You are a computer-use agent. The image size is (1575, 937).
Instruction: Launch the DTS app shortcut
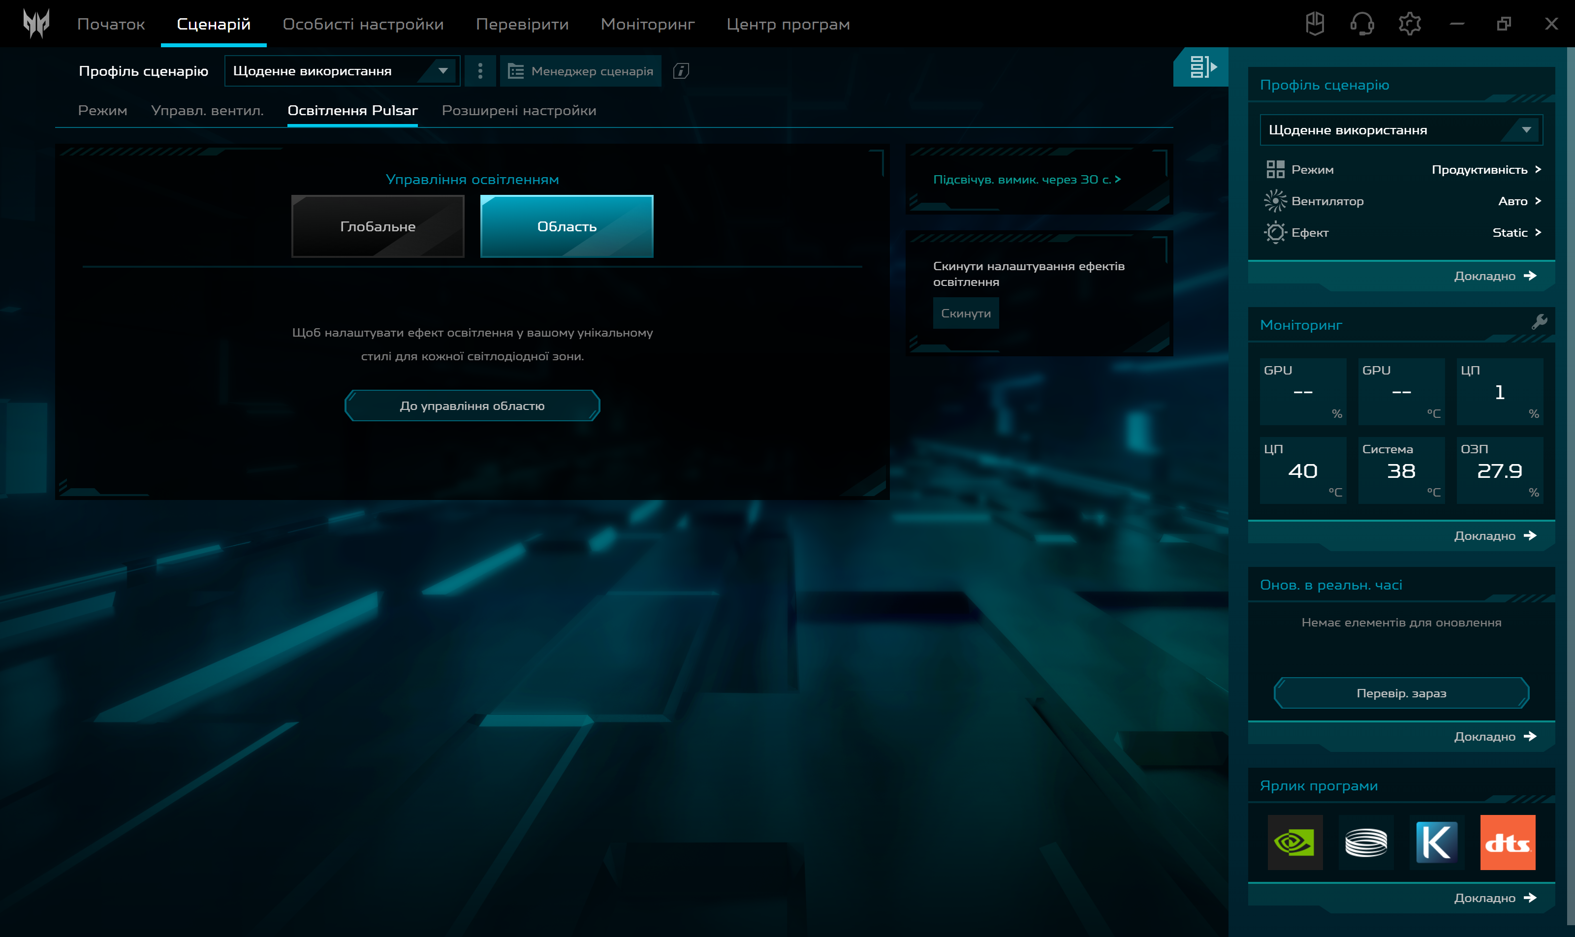coord(1508,843)
